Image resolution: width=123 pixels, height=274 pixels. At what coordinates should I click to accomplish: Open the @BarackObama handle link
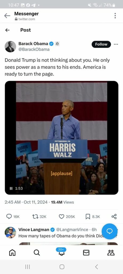click(34, 50)
